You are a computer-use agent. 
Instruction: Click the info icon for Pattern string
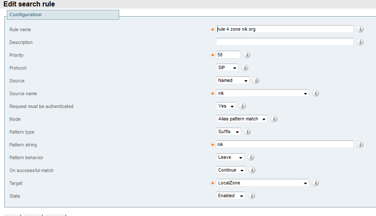coord(360,144)
